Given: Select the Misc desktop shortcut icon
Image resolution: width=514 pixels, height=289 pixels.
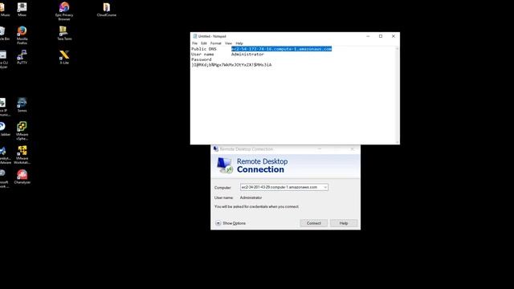Looking at the screenshot, I should pos(22,9).
